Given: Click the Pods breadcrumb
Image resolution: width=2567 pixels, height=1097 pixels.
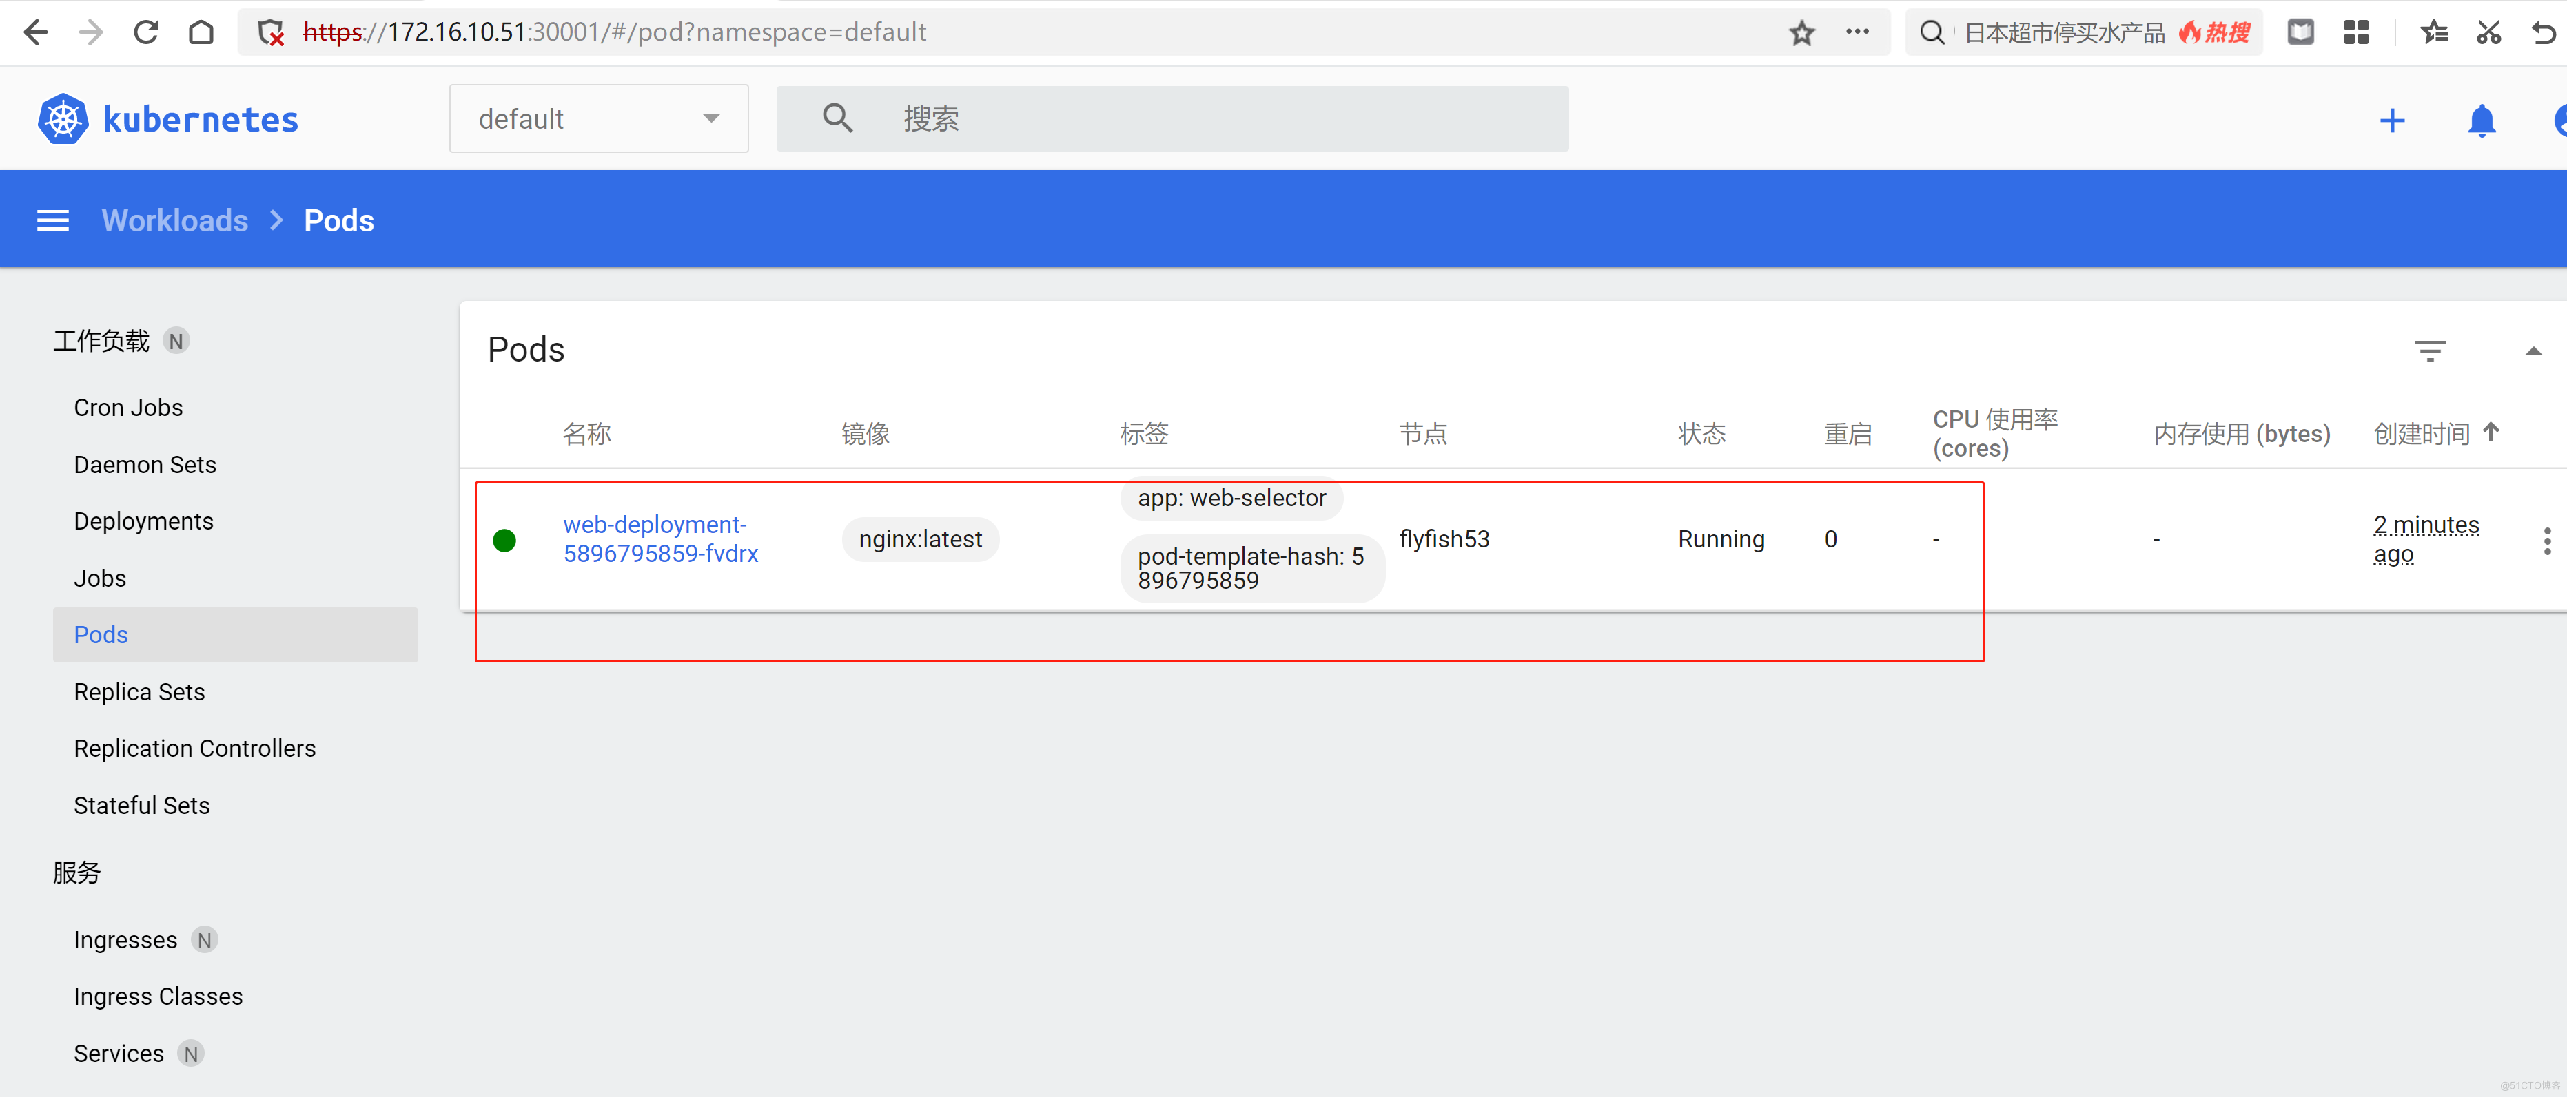Looking at the screenshot, I should point(339,220).
